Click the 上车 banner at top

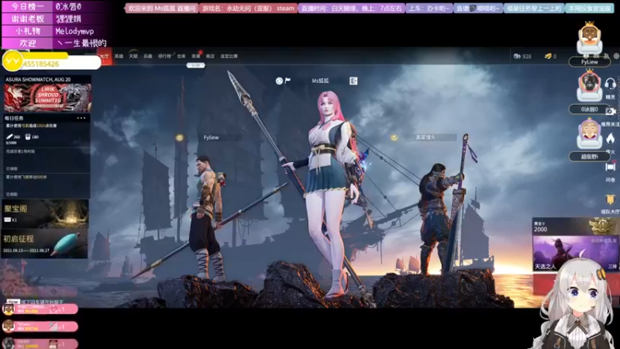tap(429, 9)
